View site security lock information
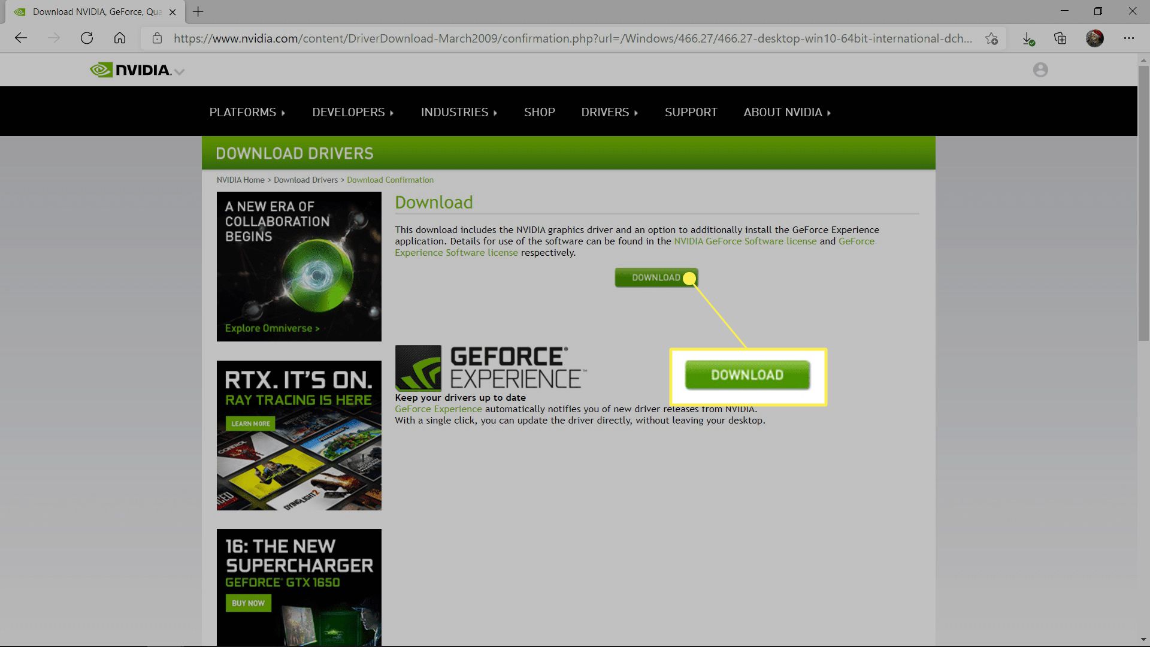The height and width of the screenshot is (647, 1150). 157,38
